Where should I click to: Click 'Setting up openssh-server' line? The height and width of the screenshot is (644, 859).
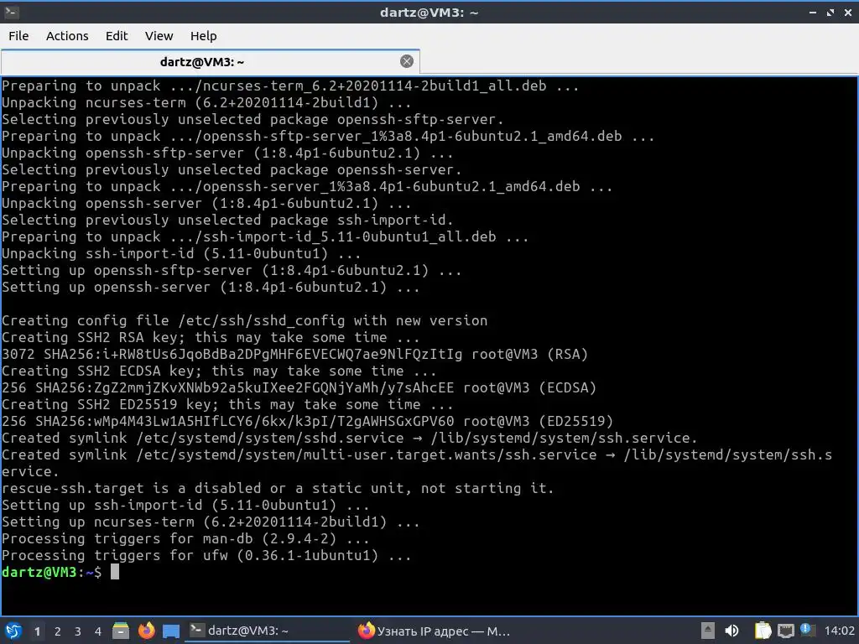[x=211, y=288]
